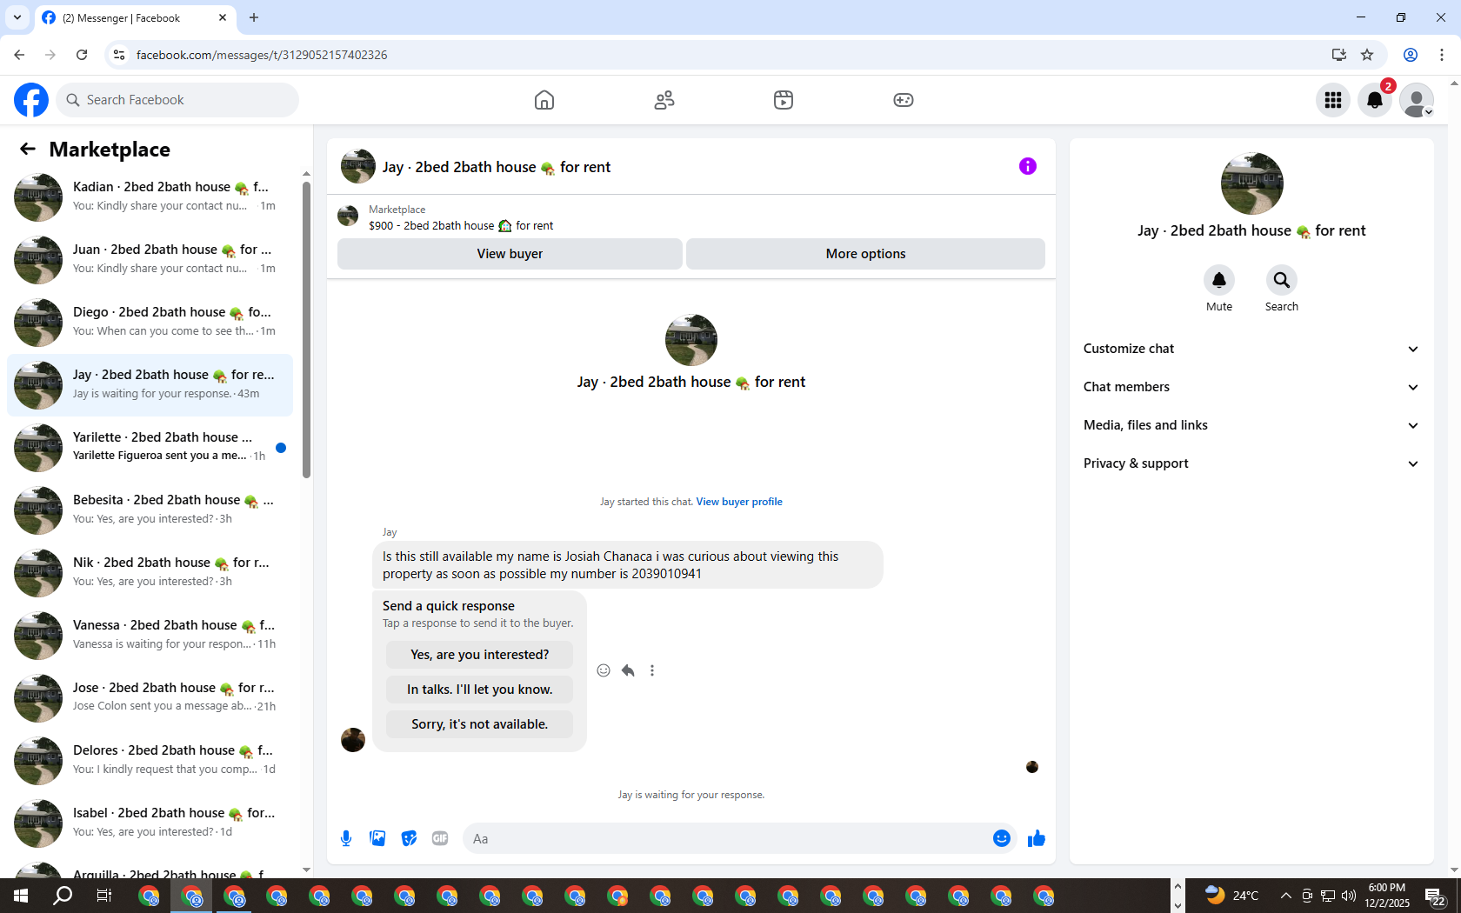Record a voice clip microphone icon
Image resolution: width=1461 pixels, height=913 pixels.
pos(346,838)
